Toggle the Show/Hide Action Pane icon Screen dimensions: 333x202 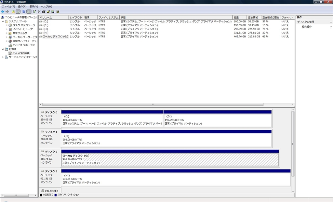click(29, 12)
